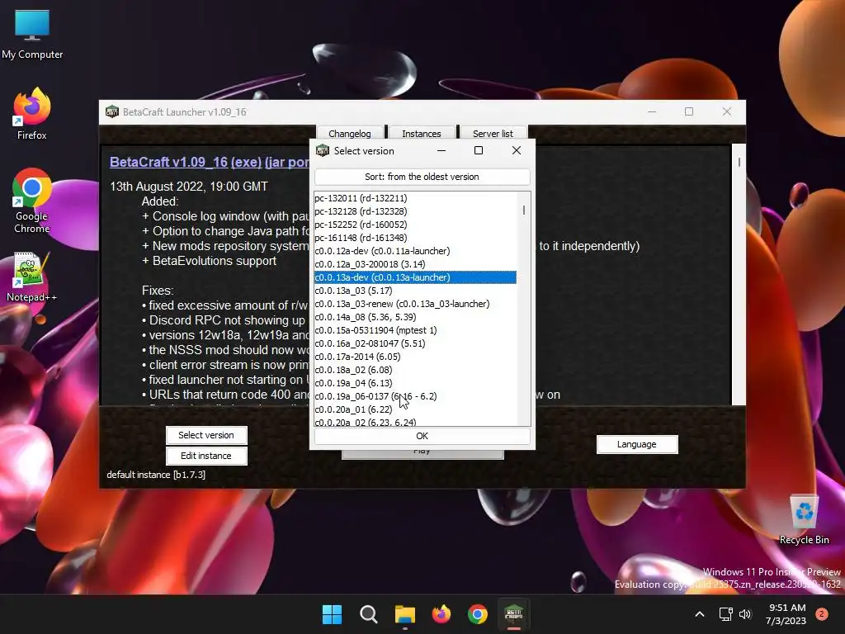Open My Computer desktop icon
845x634 pixels.
click(32, 34)
